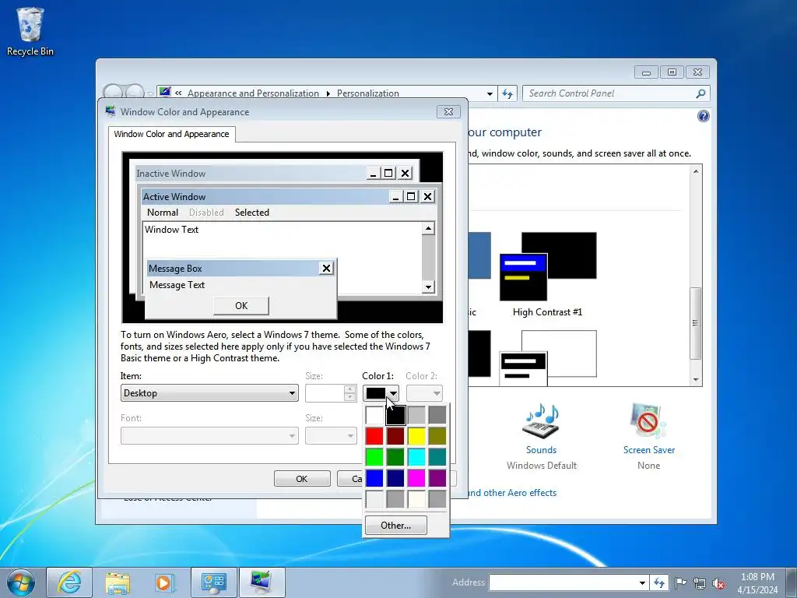Choose the teal color swatch
Screen dimensions: 797x598
tap(437, 456)
